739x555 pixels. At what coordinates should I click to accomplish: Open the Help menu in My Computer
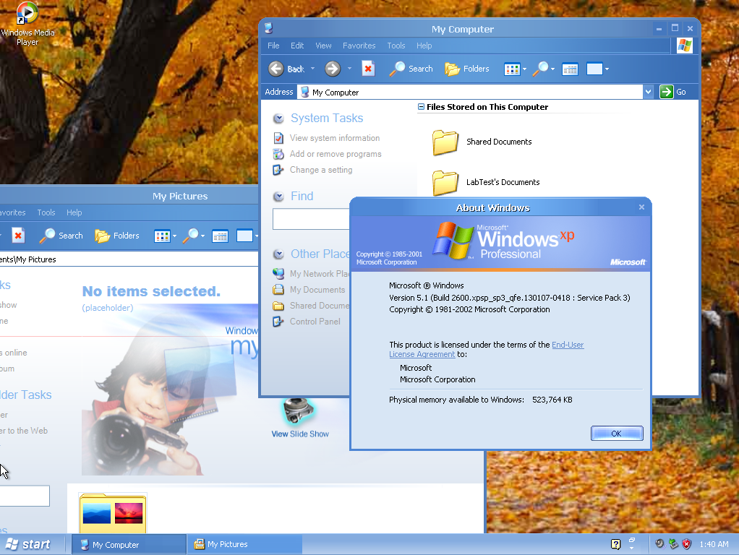tap(424, 46)
